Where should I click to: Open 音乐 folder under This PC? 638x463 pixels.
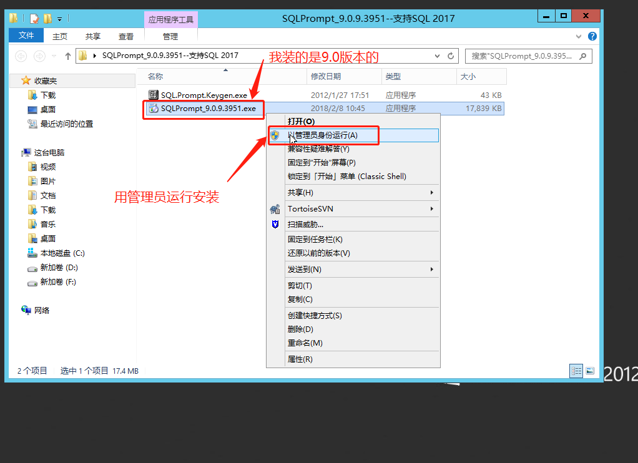pyautogui.click(x=48, y=224)
